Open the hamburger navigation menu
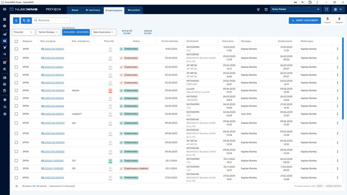 (x=4, y=9)
